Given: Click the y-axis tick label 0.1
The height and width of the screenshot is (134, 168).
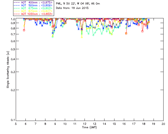Looking at the screenshot, I should click(x=13, y=120).
